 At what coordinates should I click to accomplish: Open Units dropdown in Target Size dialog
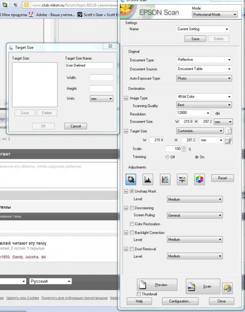tap(102, 99)
